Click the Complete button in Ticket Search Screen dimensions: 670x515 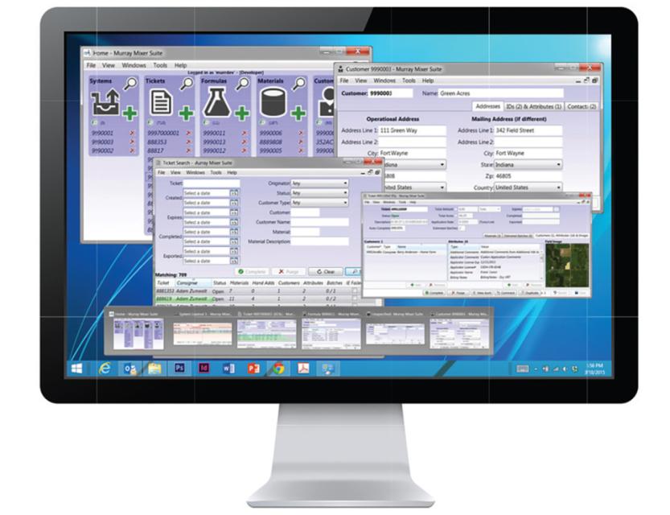click(x=252, y=271)
